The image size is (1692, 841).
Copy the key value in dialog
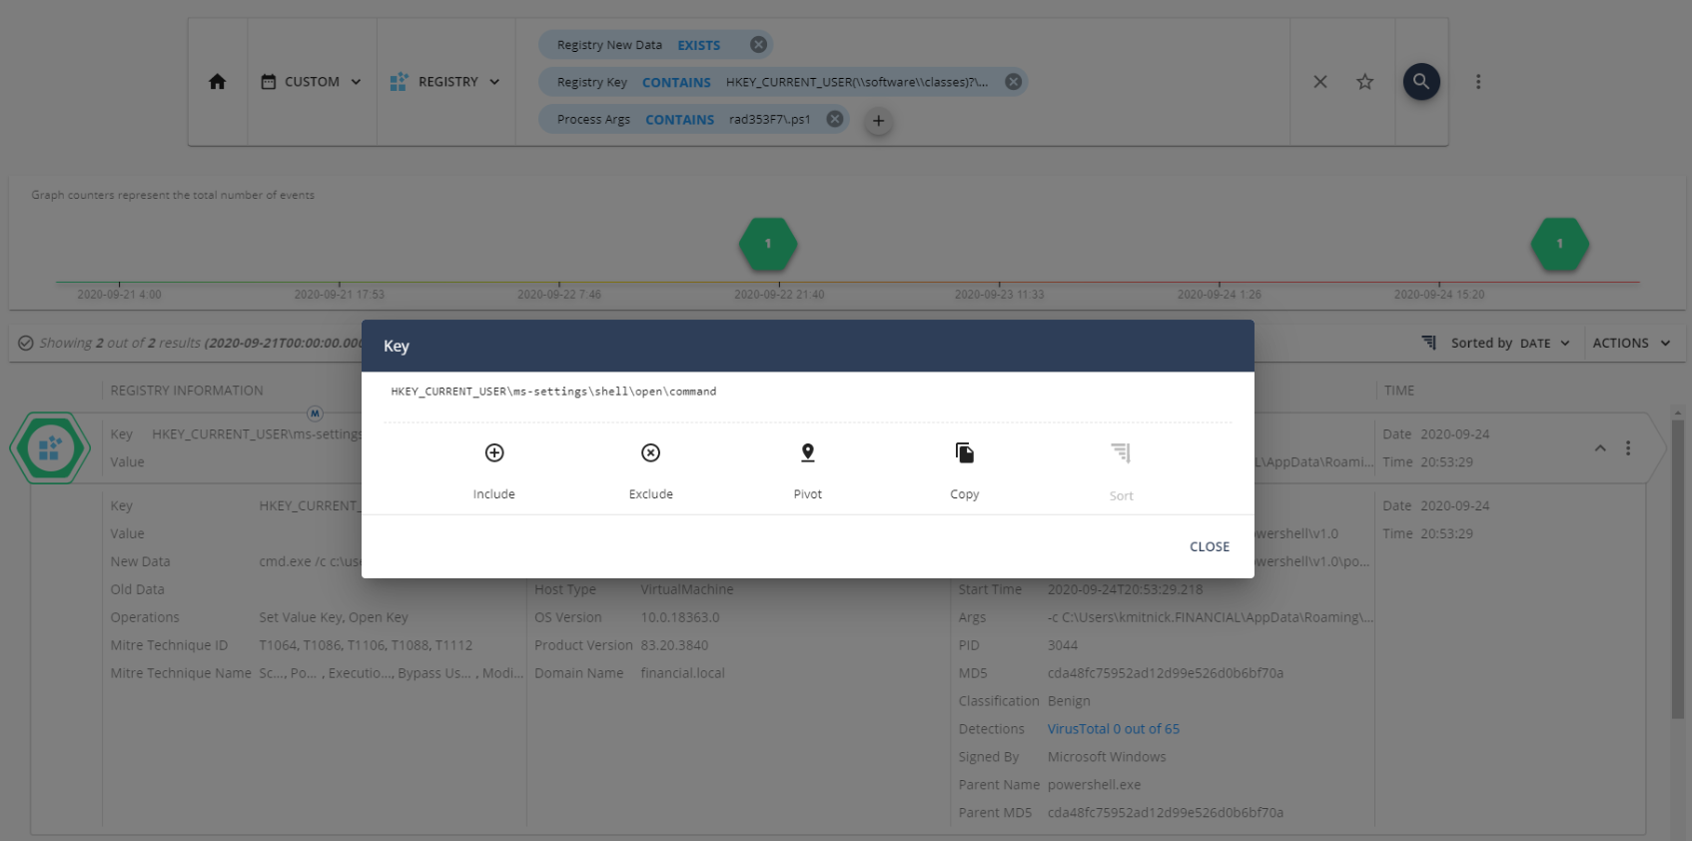tap(965, 470)
